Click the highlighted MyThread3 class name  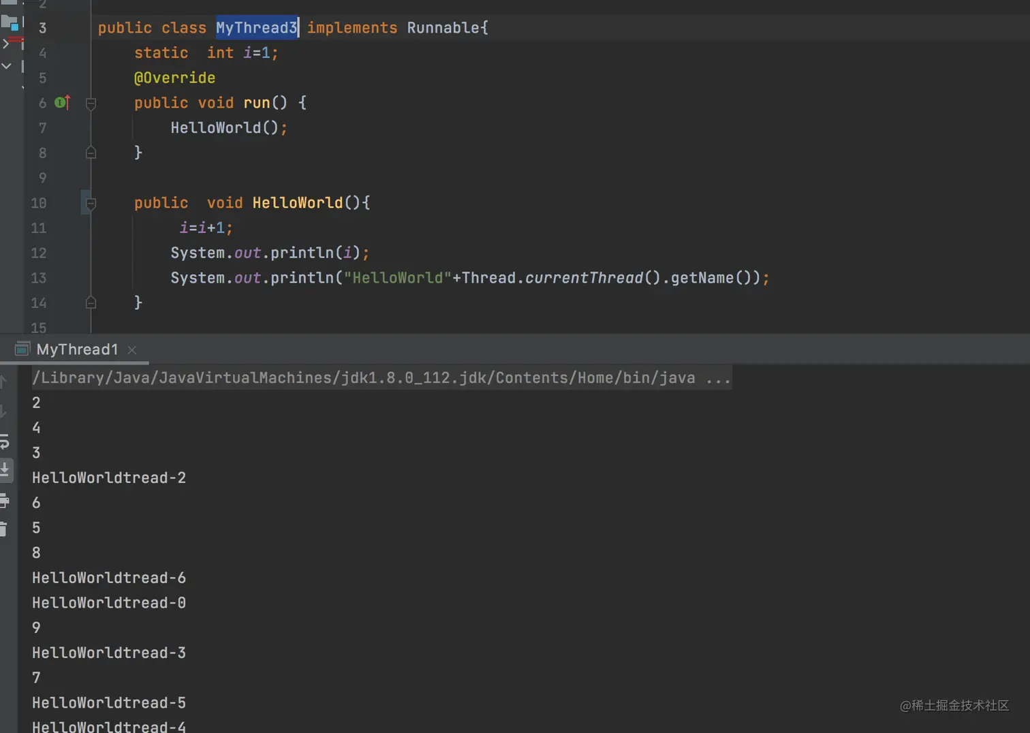tap(257, 28)
